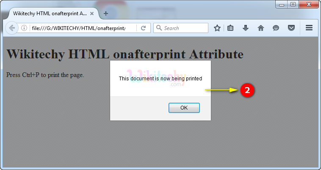
Task: Reload the current page
Action: [x=143, y=28]
